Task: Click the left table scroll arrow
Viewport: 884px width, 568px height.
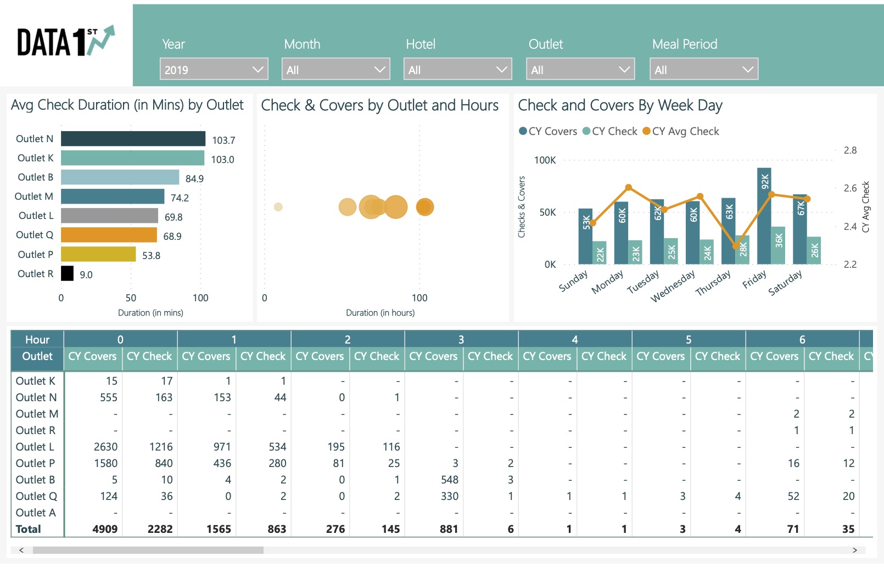Action: click(x=20, y=549)
